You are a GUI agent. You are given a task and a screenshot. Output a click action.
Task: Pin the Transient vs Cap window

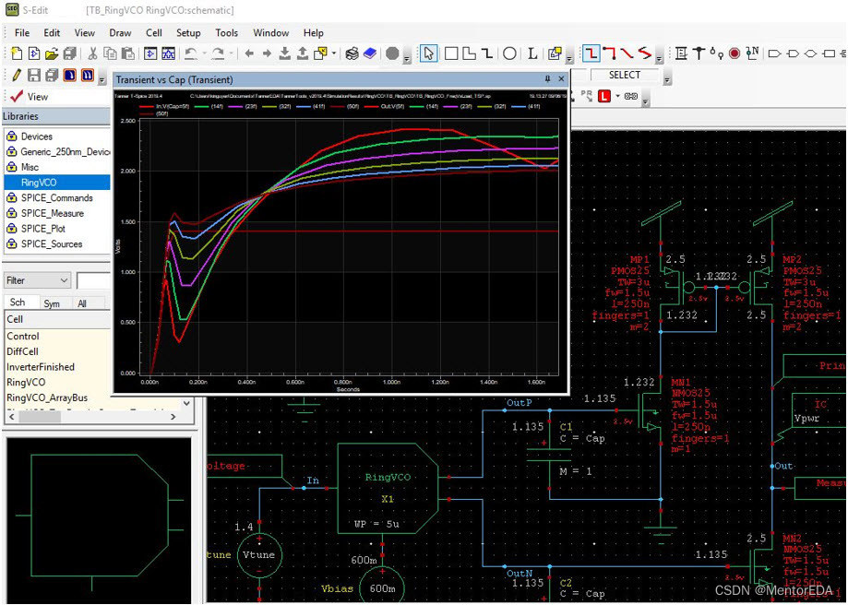pyautogui.click(x=547, y=79)
